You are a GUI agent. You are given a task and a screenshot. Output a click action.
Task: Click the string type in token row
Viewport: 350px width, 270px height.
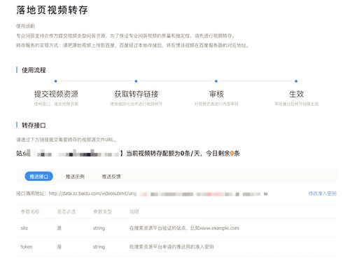pyautogui.click(x=99, y=247)
